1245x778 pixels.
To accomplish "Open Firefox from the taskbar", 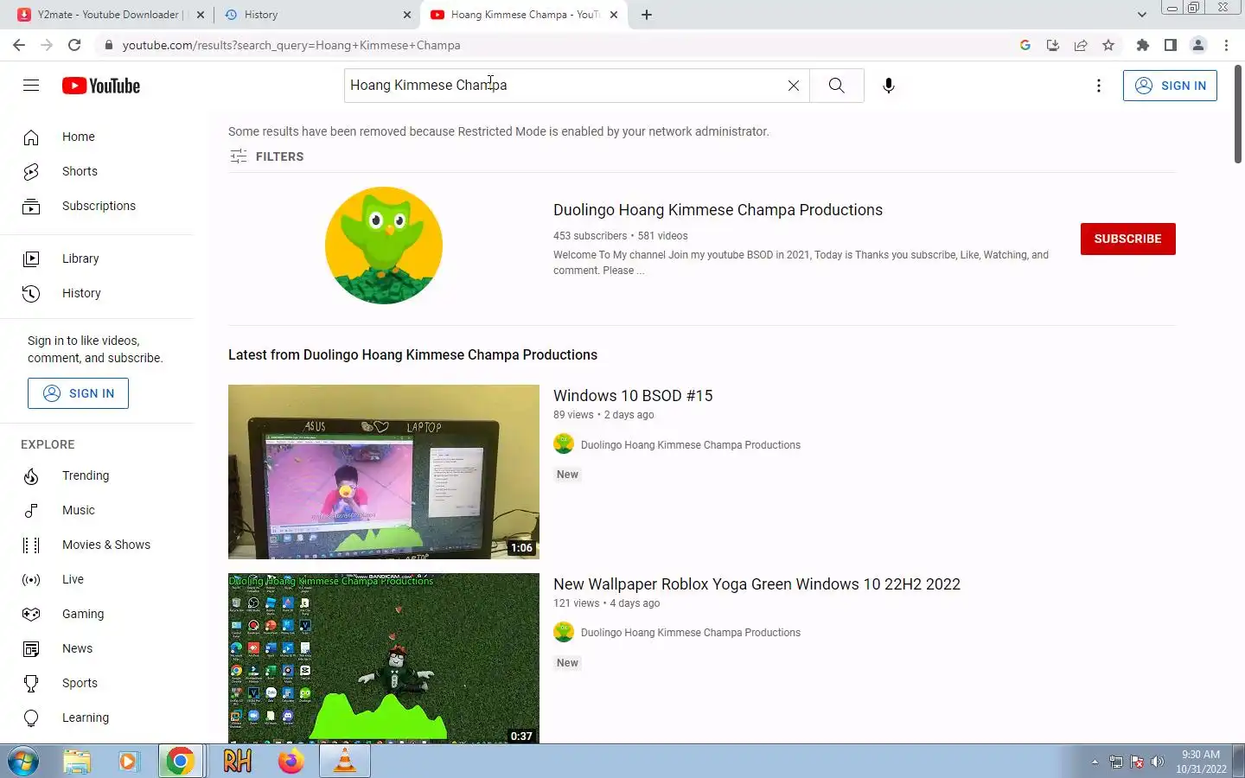I will tap(291, 762).
